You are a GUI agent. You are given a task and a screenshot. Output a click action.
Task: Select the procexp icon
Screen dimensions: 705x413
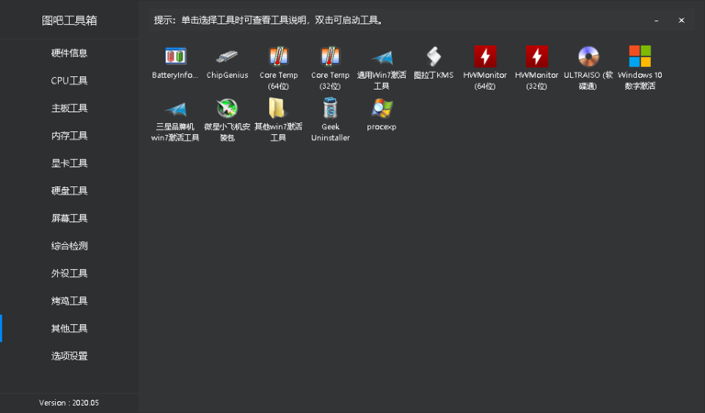pos(382,108)
